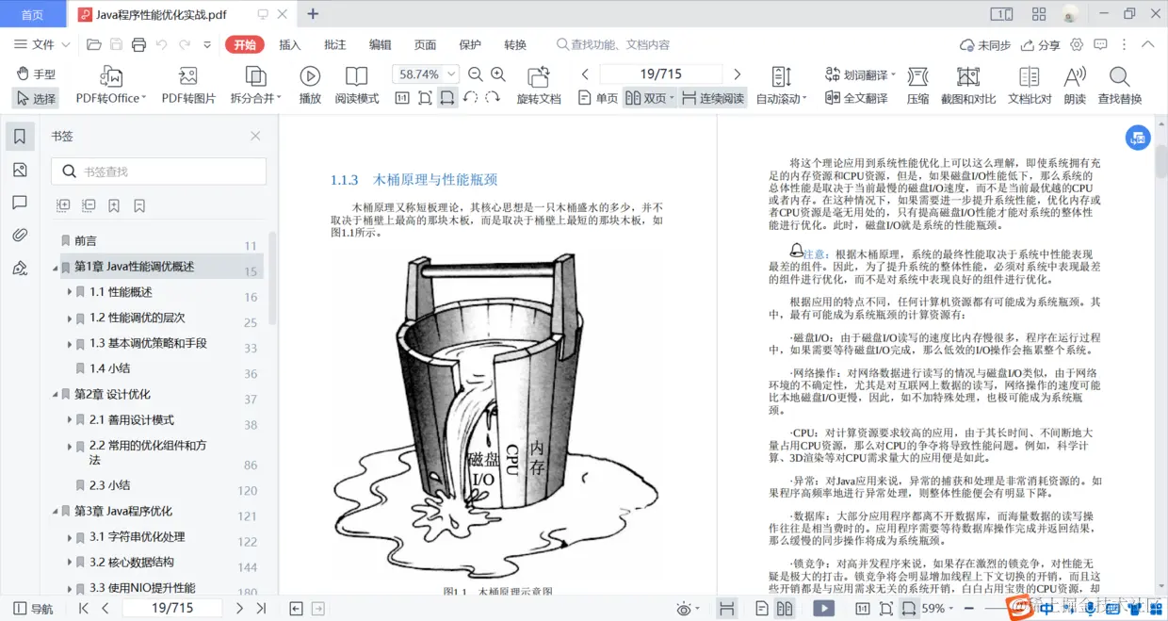Click settings gear icon near 分享
This screenshot has width=1168, height=621.
pyautogui.click(x=1077, y=44)
